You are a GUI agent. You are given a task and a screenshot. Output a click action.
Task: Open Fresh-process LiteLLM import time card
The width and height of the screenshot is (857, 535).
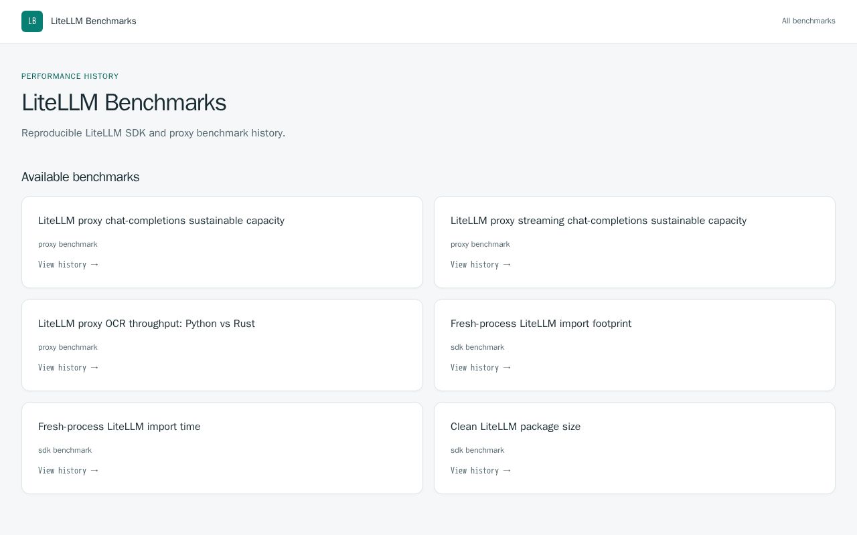click(x=222, y=448)
